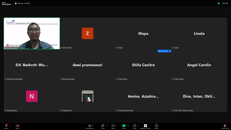Click the green encryption shield icon

pyautogui.click(x=219, y=3)
